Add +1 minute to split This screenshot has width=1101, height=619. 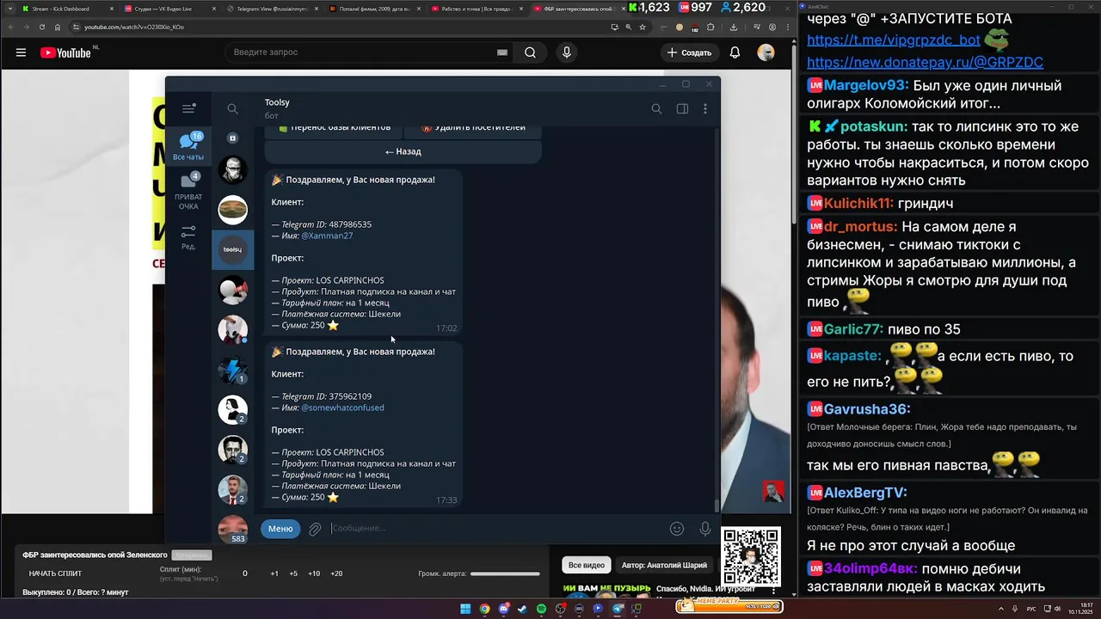coord(274,573)
